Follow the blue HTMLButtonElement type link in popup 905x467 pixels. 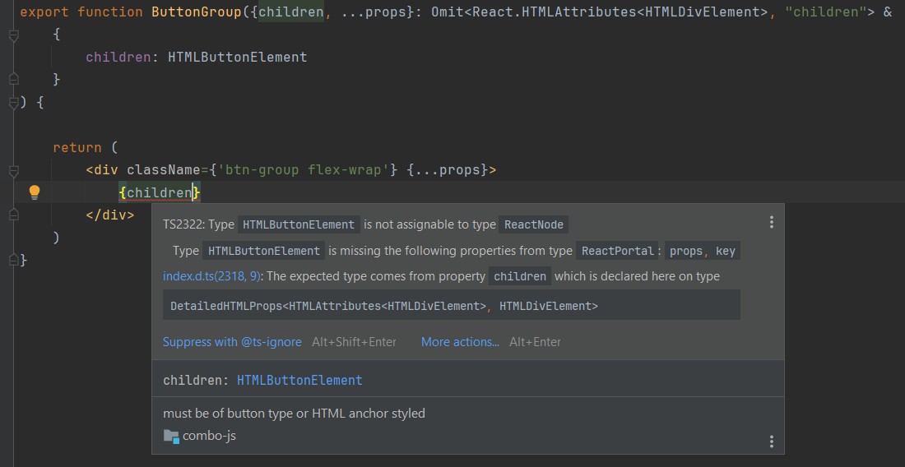coord(299,381)
